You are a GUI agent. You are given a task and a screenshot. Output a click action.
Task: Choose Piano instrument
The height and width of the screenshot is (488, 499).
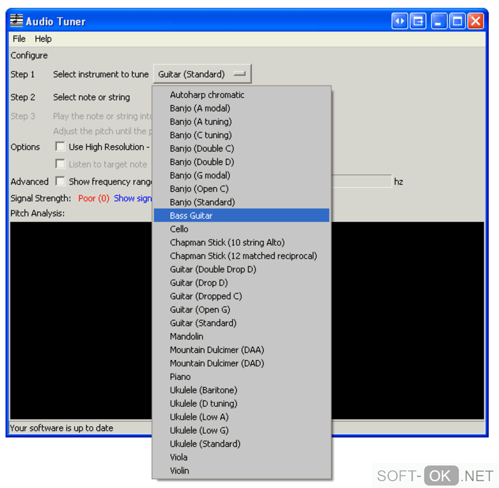click(242, 376)
